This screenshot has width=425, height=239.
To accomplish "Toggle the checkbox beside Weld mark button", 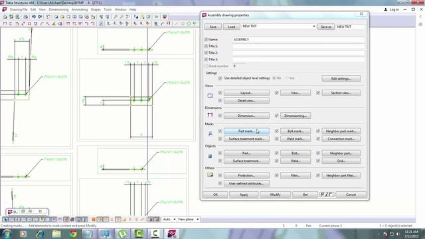I will 276,139.
